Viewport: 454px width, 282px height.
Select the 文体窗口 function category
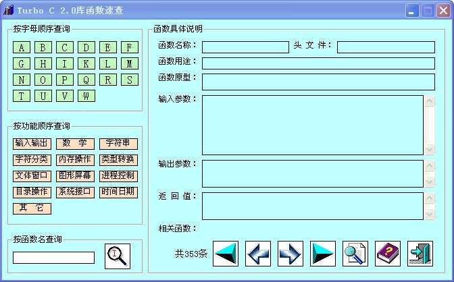click(x=32, y=176)
